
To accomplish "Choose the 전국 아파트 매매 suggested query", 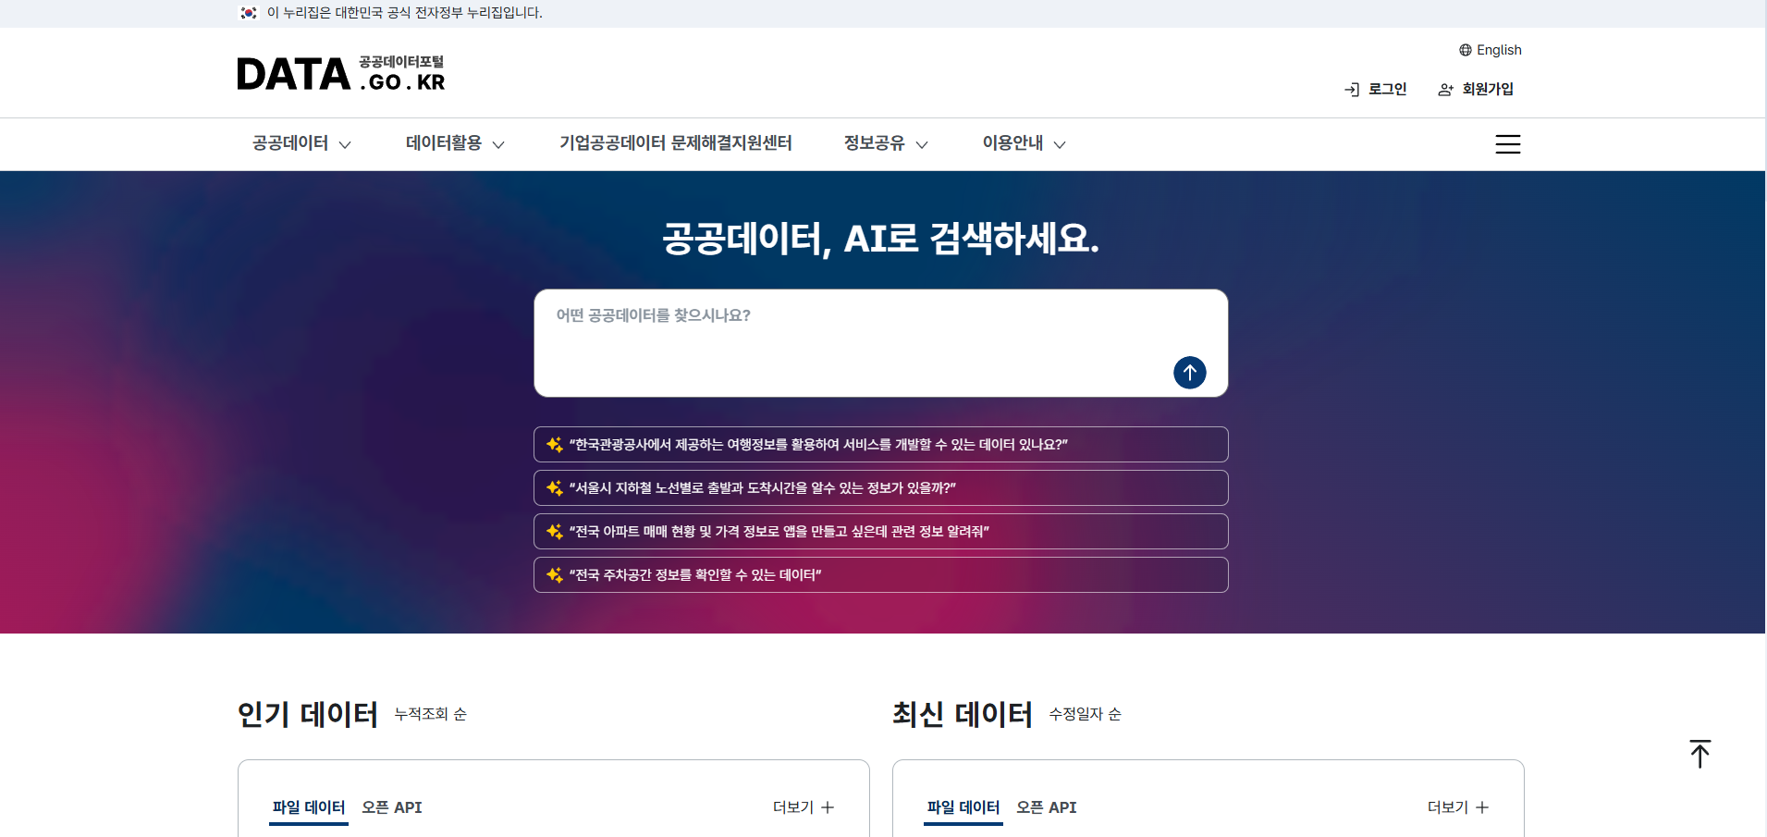I will (881, 532).
